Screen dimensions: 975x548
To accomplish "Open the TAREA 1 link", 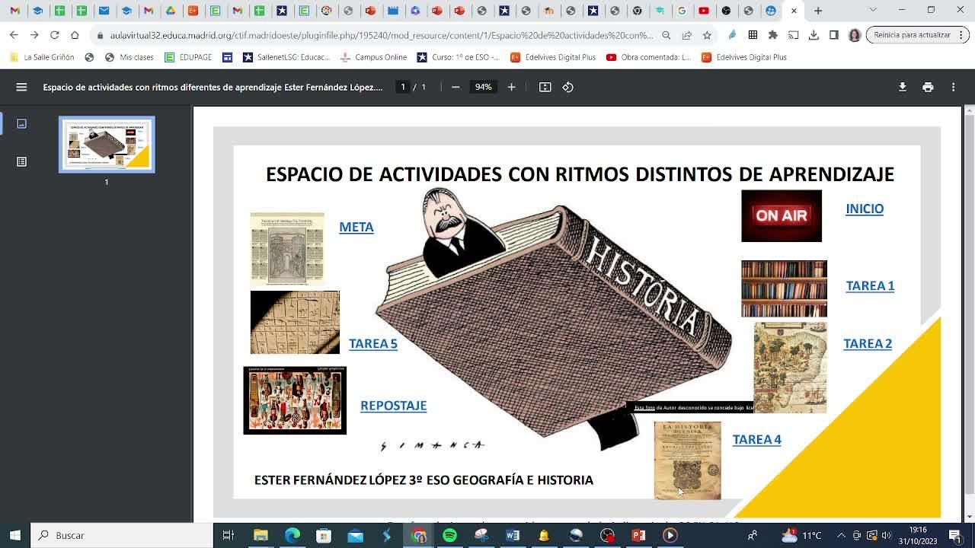I will coord(870,285).
